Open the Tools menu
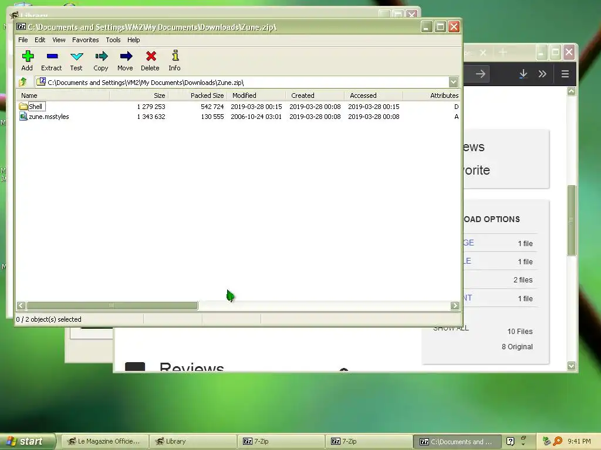Image resolution: width=601 pixels, height=450 pixels. tap(113, 40)
